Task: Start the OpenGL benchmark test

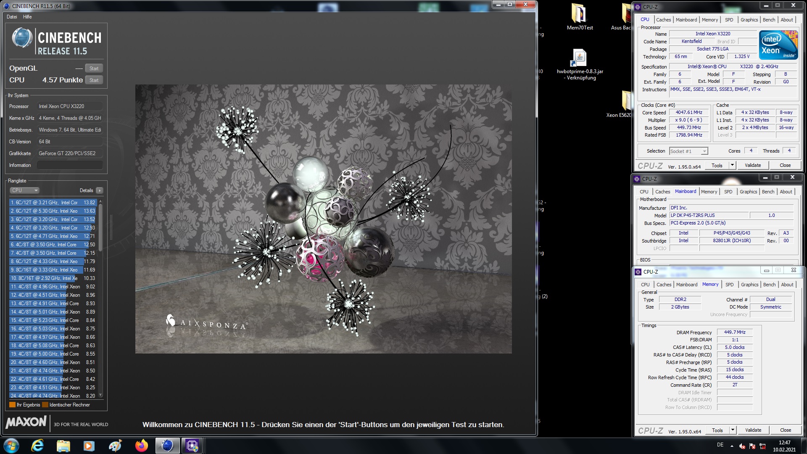Action: coord(94,69)
